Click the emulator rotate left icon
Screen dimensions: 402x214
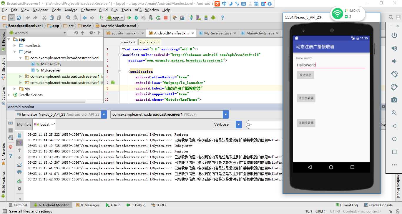point(394,74)
